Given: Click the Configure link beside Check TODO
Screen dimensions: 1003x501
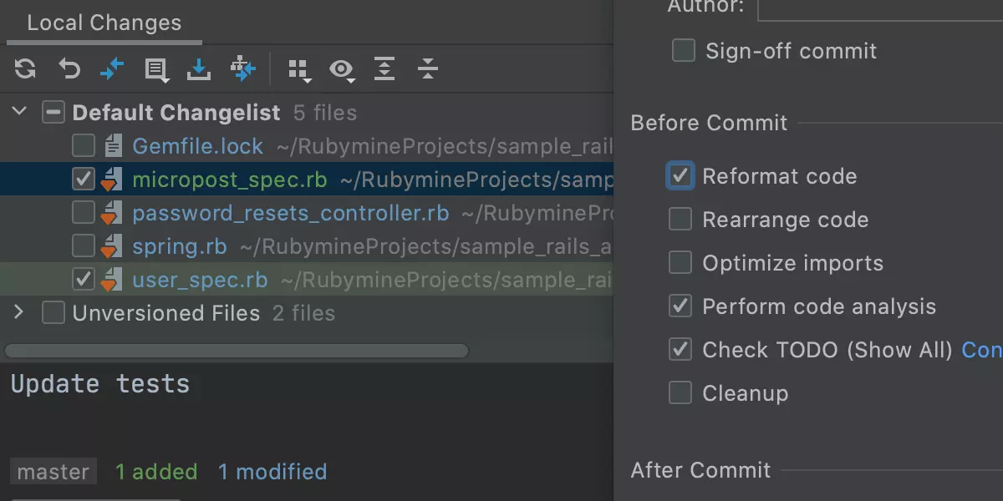Looking at the screenshot, I should click(x=982, y=350).
